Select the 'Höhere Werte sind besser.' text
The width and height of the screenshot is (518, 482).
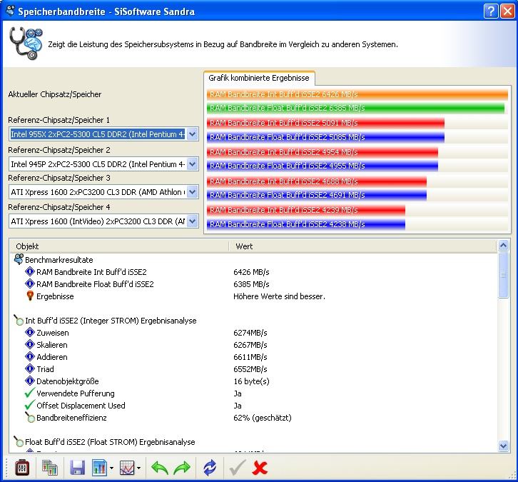click(x=279, y=296)
